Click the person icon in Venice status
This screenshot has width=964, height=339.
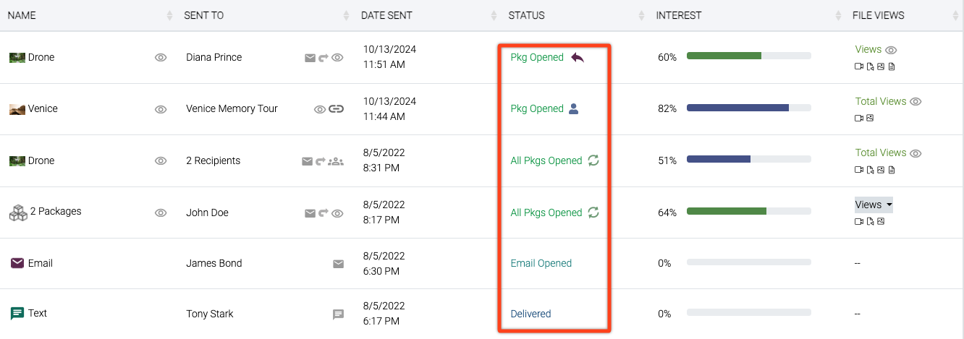point(574,108)
